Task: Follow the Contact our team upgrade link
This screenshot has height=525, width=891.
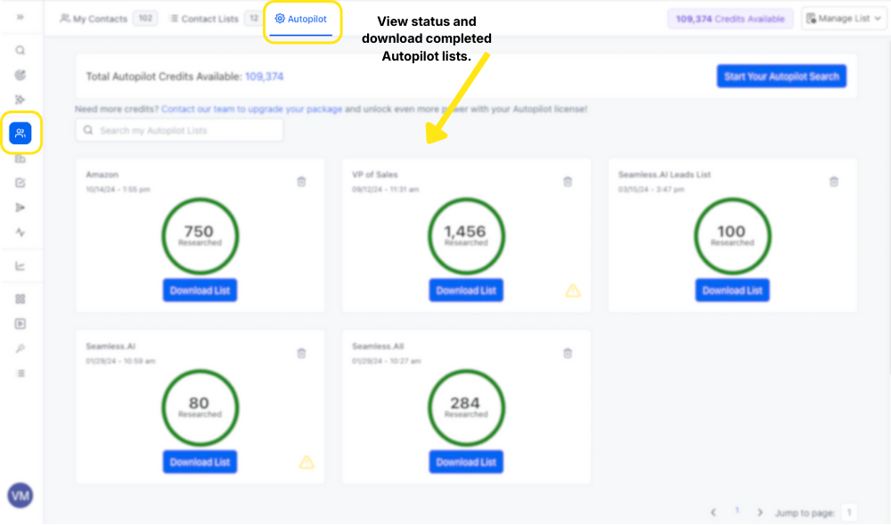Action: coord(251,109)
